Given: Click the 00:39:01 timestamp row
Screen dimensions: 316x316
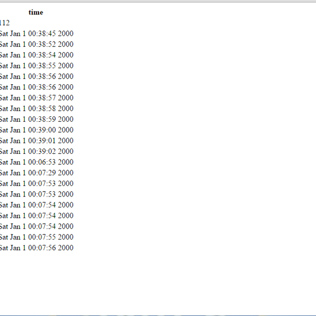Looking at the screenshot, I should 36,141.
